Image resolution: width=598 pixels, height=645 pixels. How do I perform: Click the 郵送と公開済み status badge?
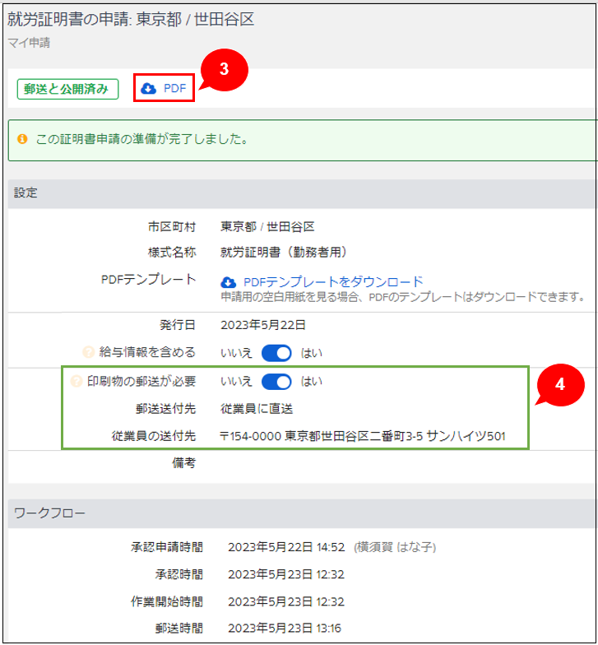click(67, 89)
